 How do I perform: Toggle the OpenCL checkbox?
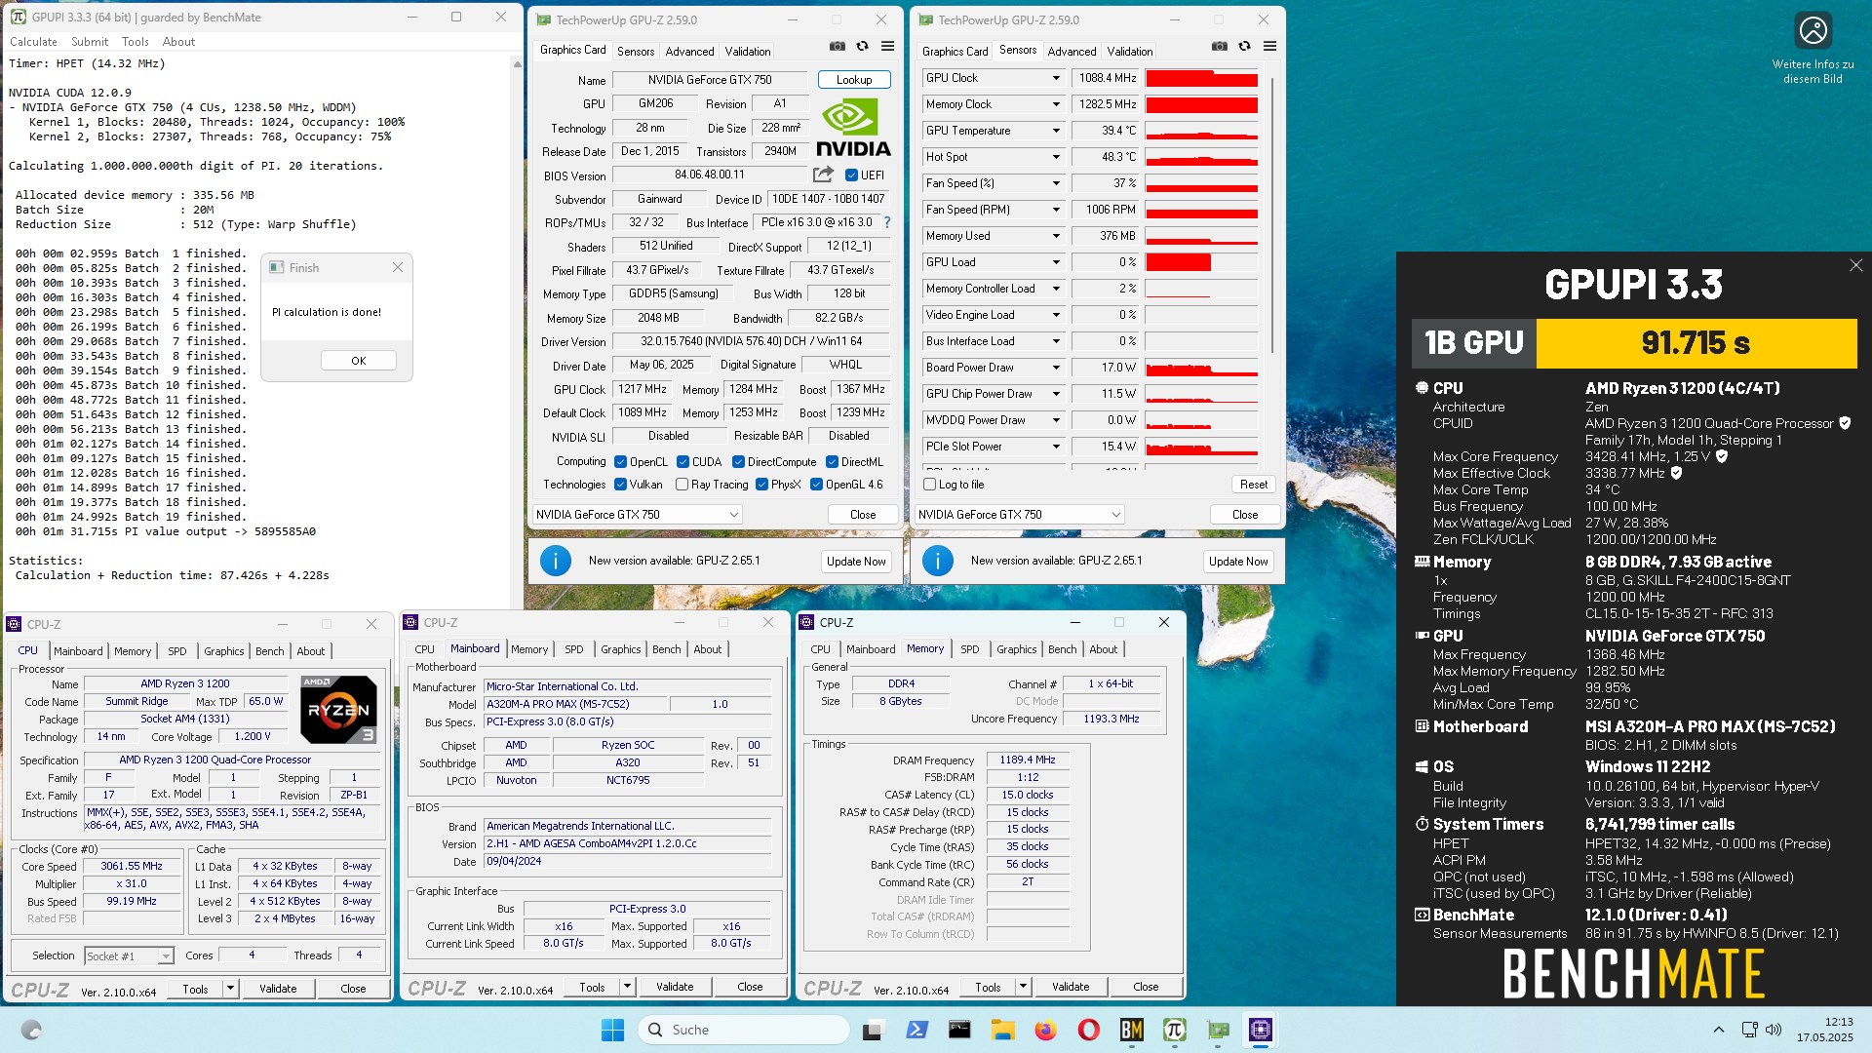tap(620, 462)
